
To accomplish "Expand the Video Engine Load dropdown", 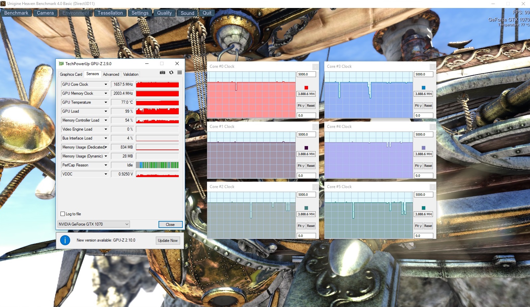I will click(x=106, y=129).
